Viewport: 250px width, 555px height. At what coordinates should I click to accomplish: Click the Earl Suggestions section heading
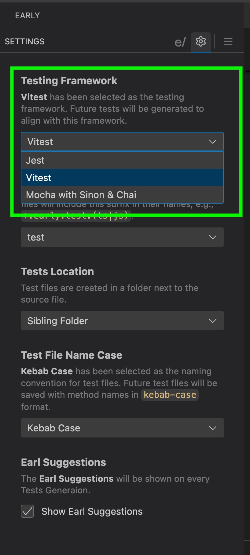click(x=63, y=462)
